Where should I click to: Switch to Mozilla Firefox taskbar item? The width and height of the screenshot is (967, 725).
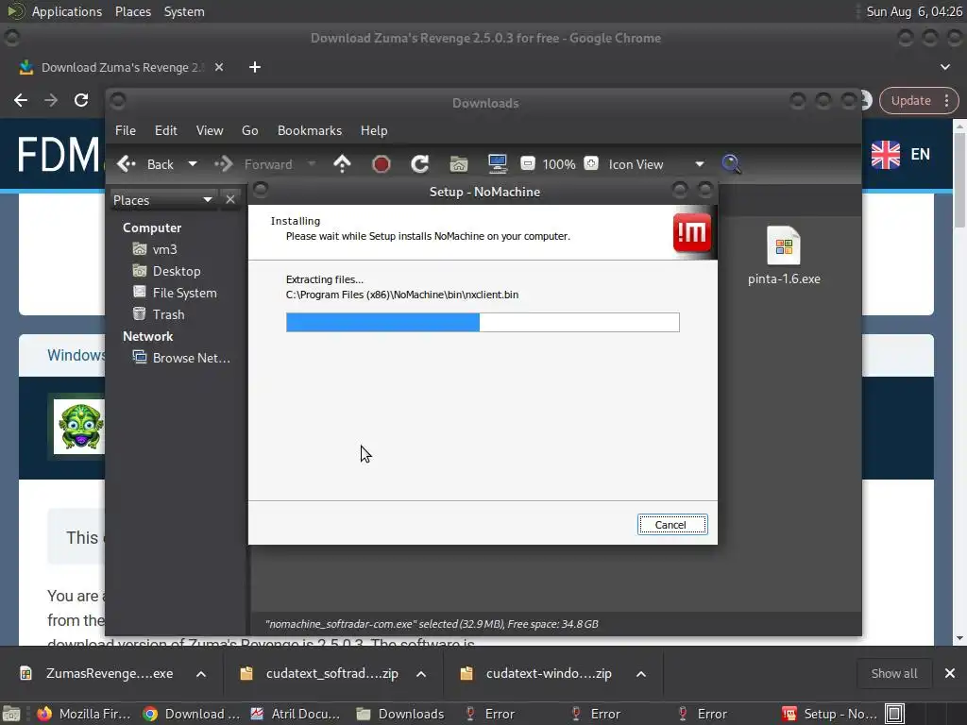84,714
